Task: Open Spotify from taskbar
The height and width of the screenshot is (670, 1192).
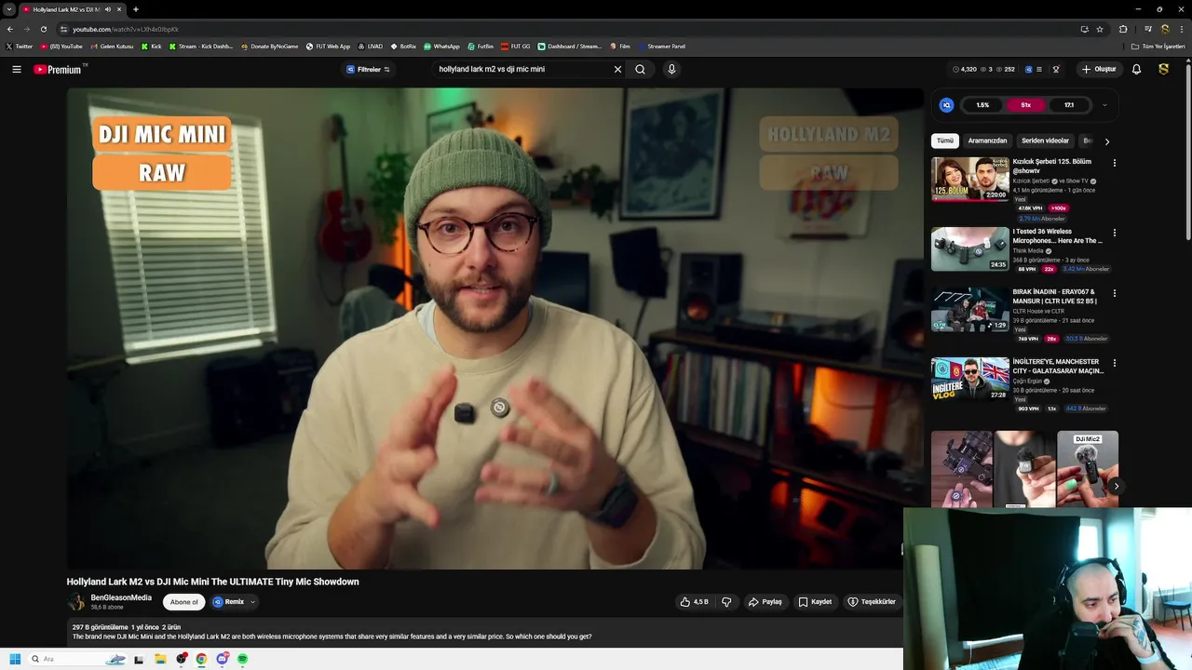Action: tap(242, 659)
